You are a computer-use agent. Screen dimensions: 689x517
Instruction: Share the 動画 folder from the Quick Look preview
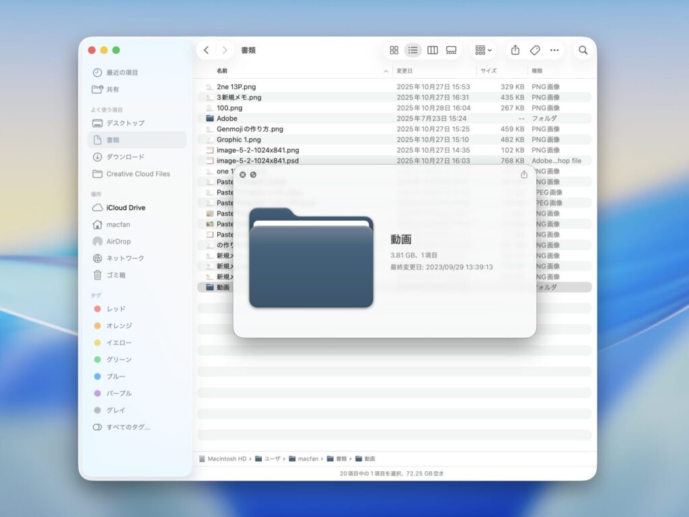tap(523, 174)
